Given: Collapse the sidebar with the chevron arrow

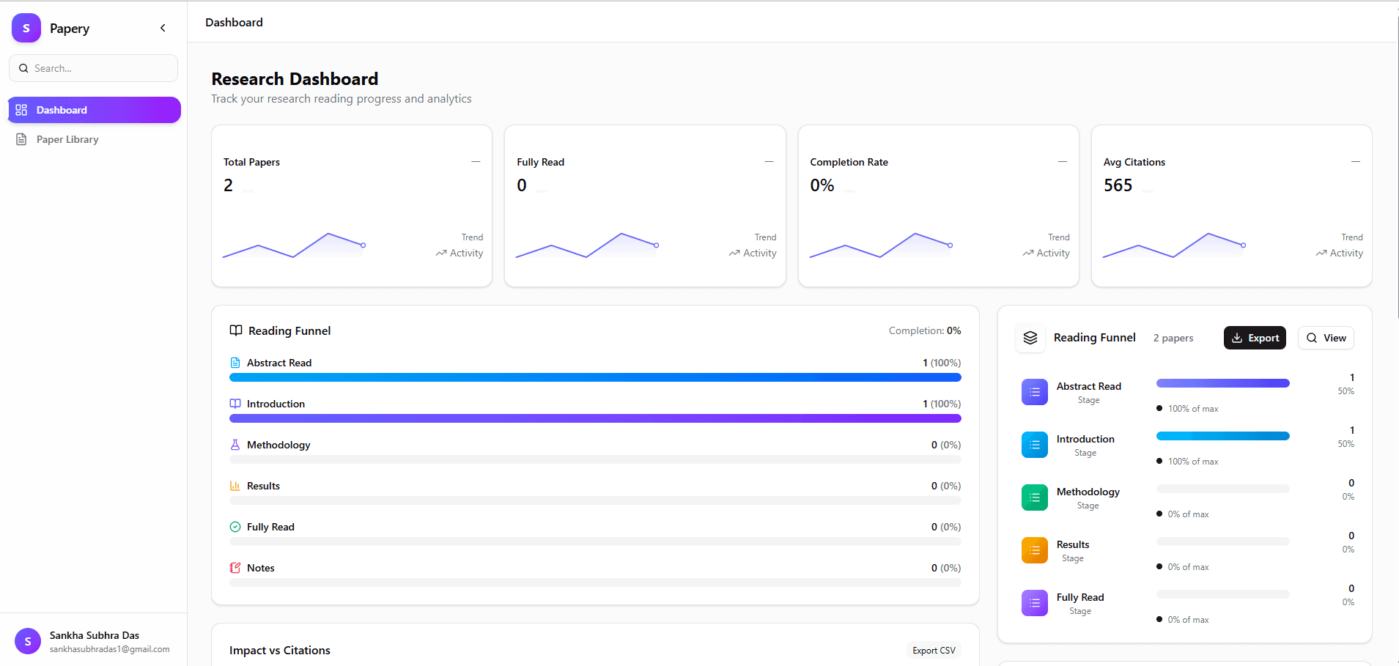Looking at the screenshot, I should click(x=163, y=29).
